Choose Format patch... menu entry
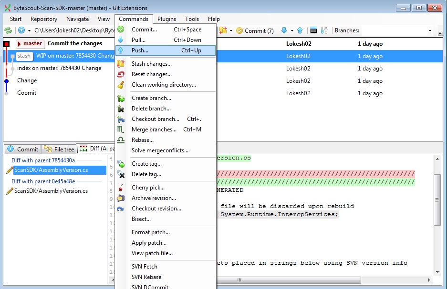The width and height of the screenshot is (447, 289). click(x=166, y=232)
